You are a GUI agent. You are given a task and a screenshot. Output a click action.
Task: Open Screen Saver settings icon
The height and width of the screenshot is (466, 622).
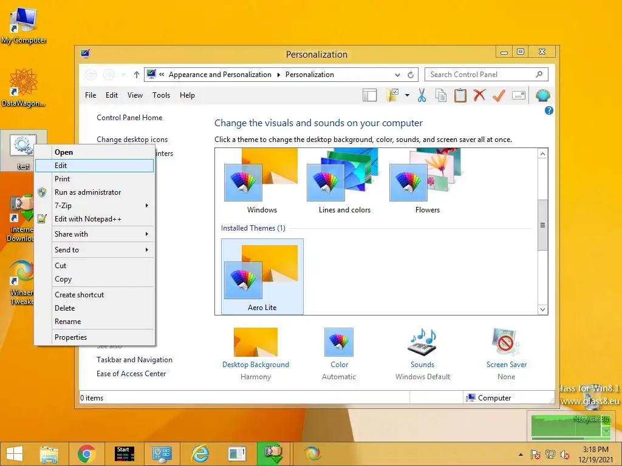pyautogui.click(x=506, y=342)
